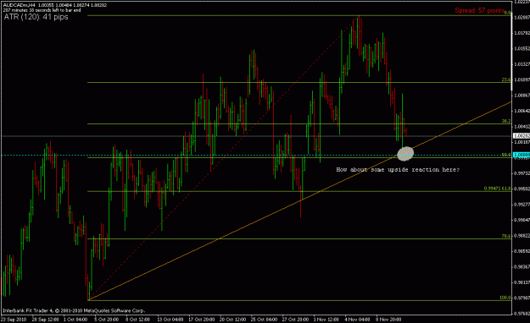Image resolution: width=530 pixels, height=323 pixels.
Task: Click the 1.00642 price axis label
Action: tap(522, 111)
